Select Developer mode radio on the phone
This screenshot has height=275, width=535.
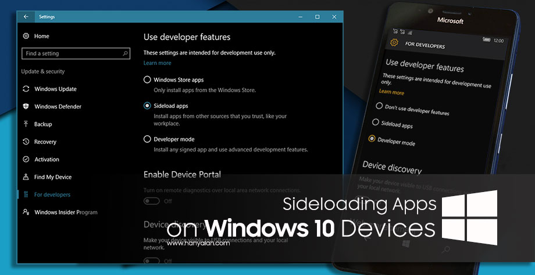pos(372,138)
